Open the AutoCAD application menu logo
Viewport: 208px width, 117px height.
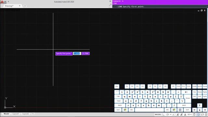pyautogui.click(x=2, y=2)
